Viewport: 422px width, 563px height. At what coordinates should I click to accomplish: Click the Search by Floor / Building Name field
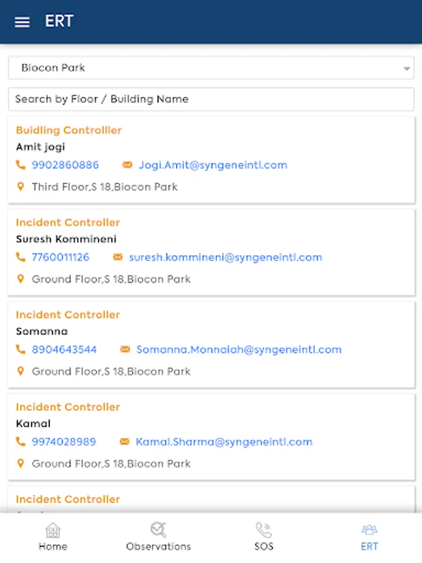211,99
